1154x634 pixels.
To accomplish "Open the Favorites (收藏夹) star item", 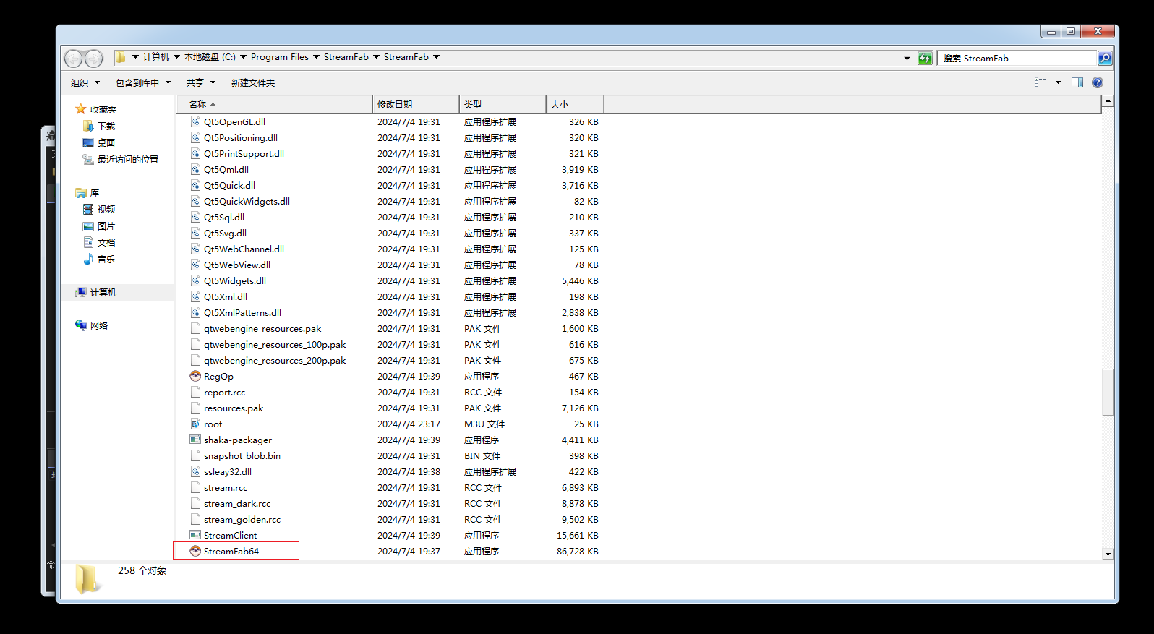I will [95, 109].
